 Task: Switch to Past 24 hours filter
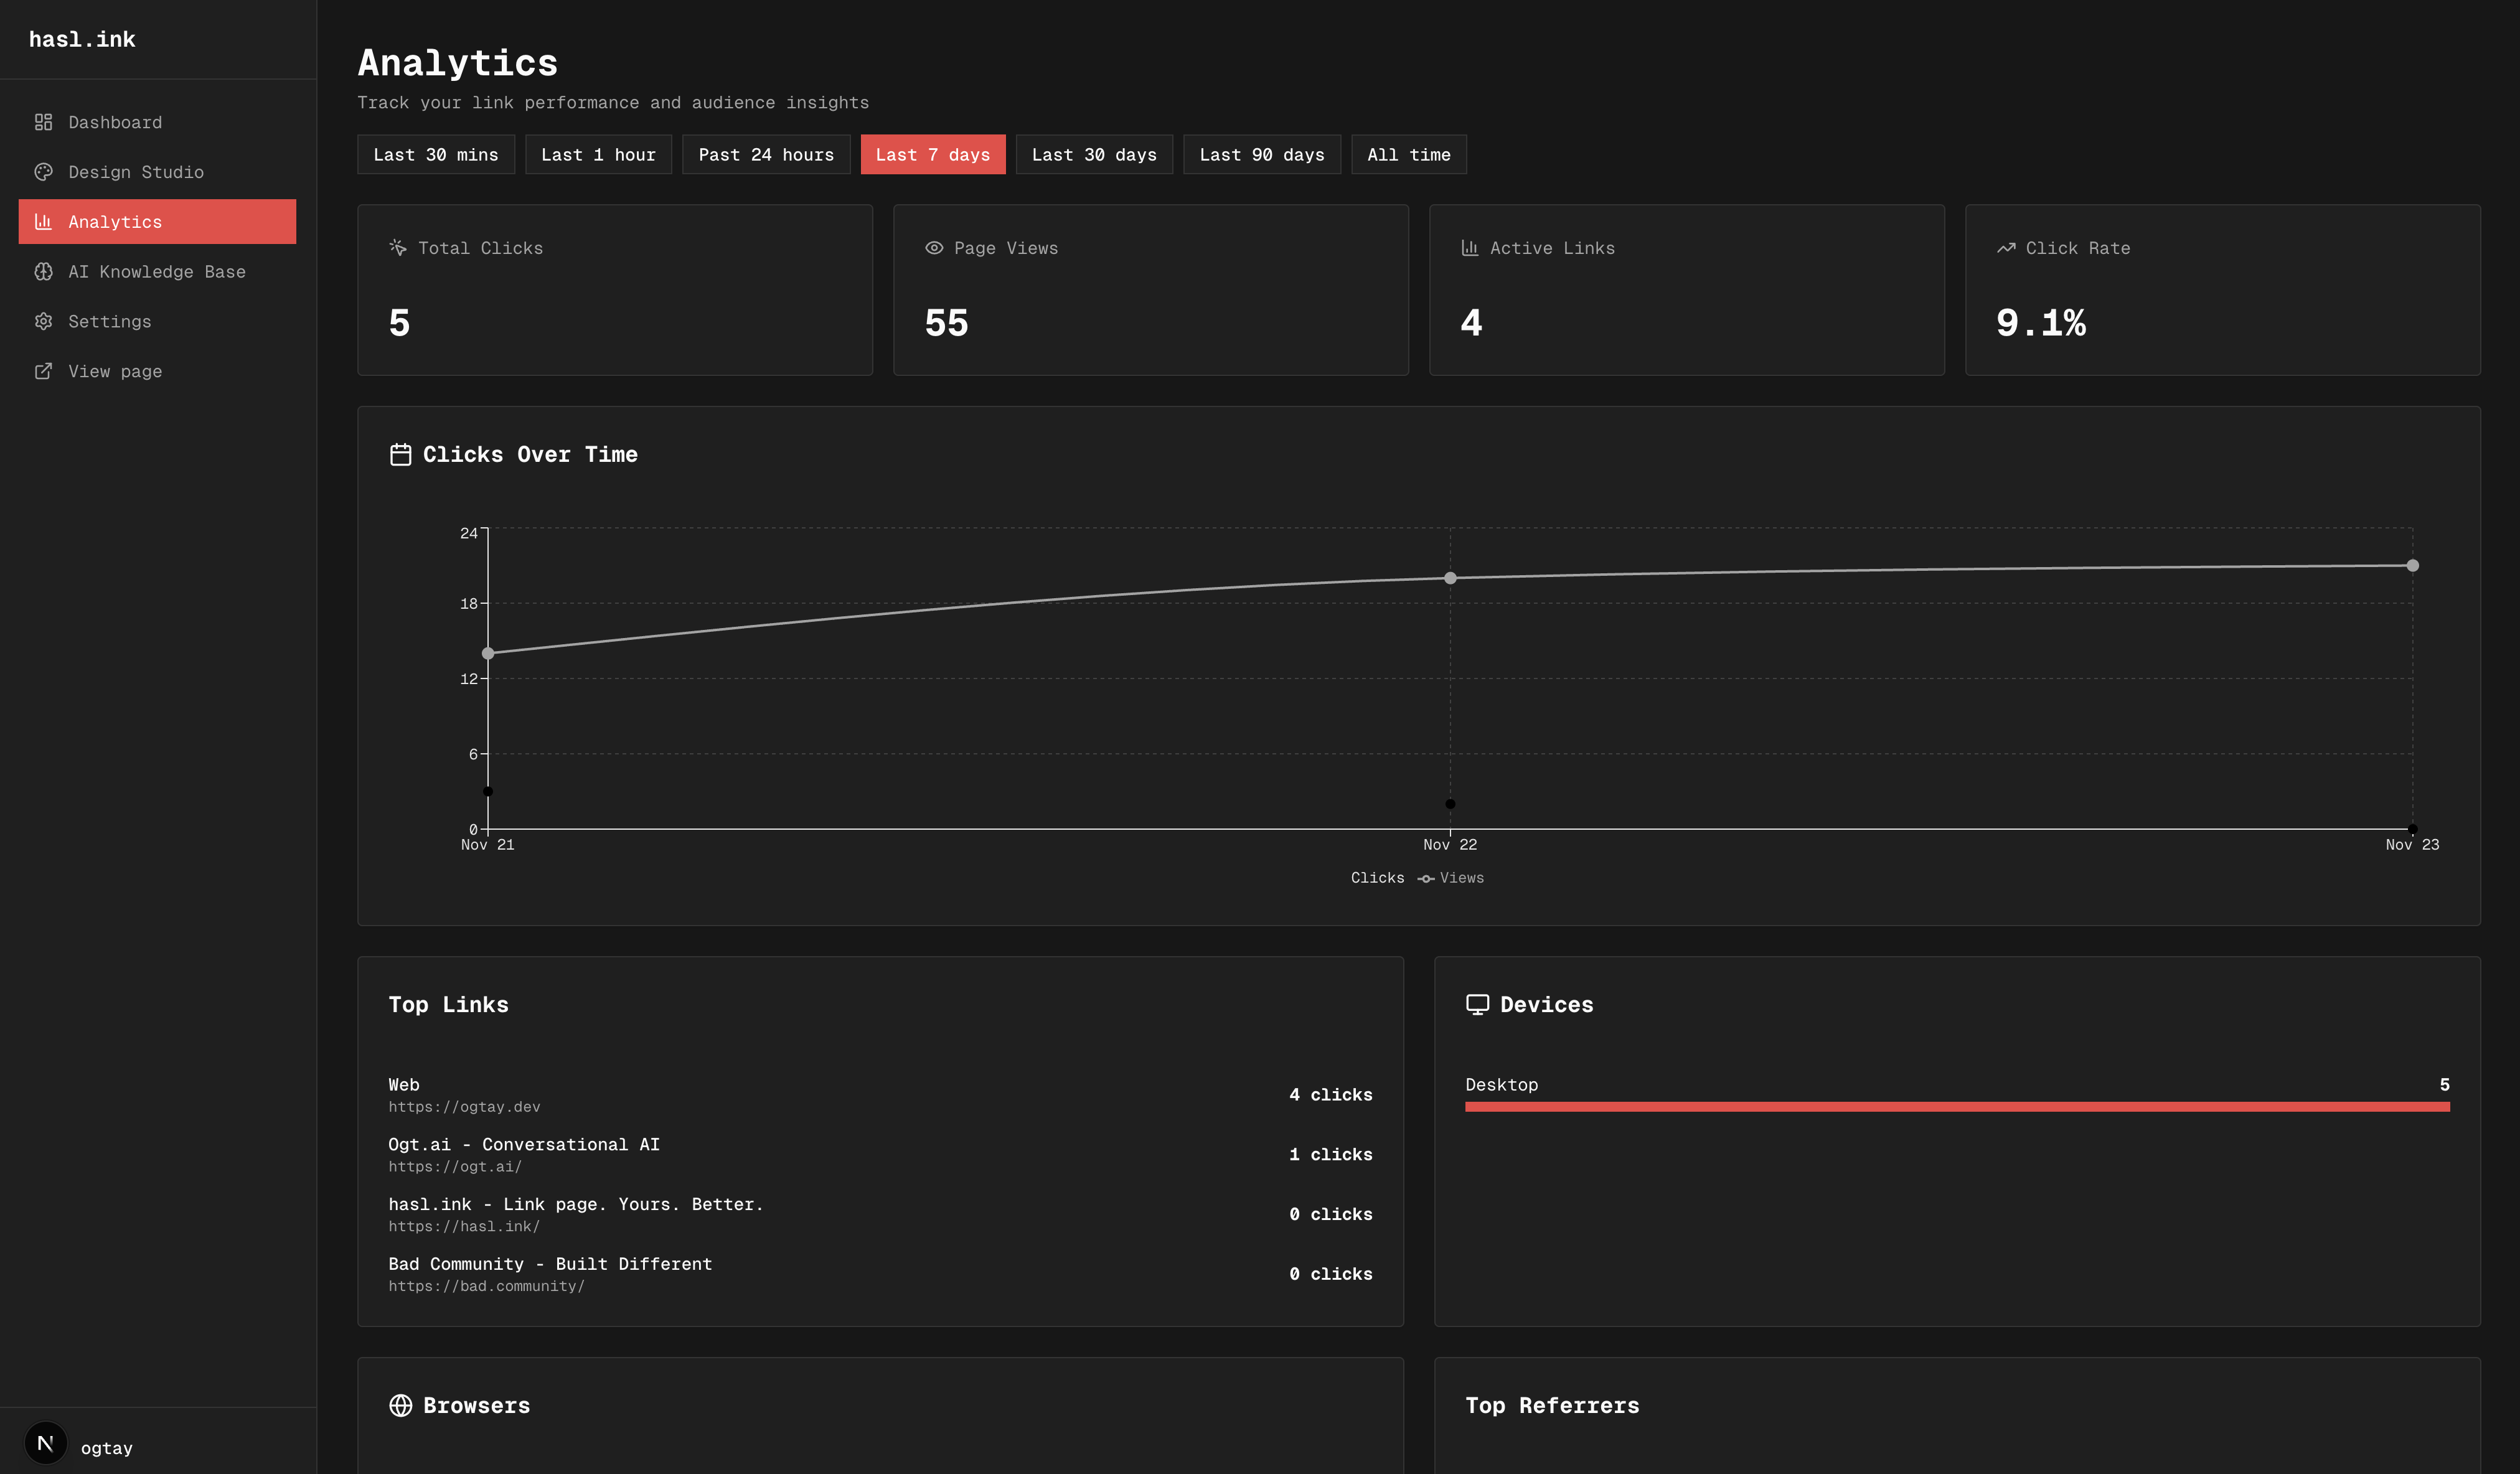[765, 155]
